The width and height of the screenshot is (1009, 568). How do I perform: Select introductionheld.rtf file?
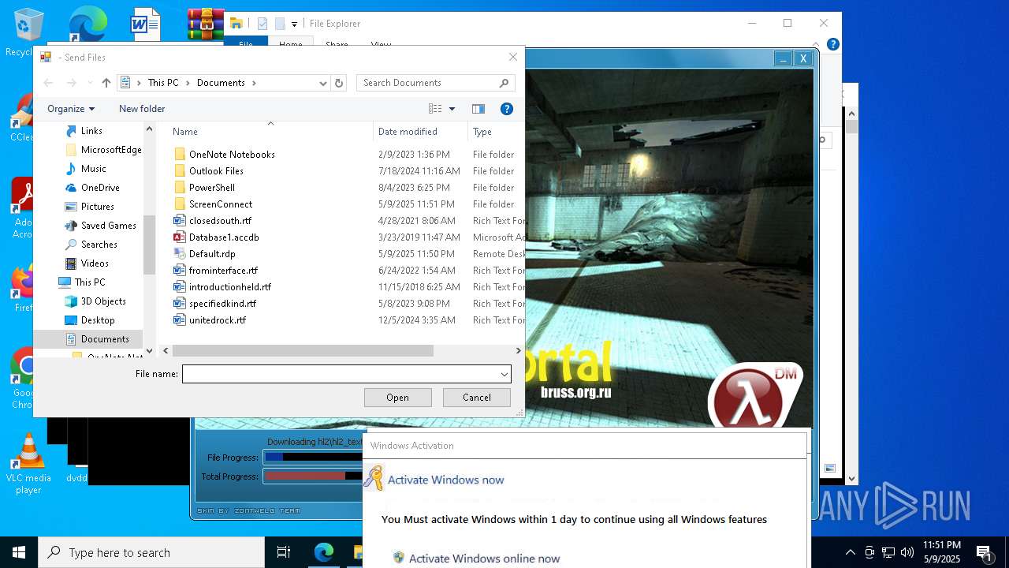point(230,287)
